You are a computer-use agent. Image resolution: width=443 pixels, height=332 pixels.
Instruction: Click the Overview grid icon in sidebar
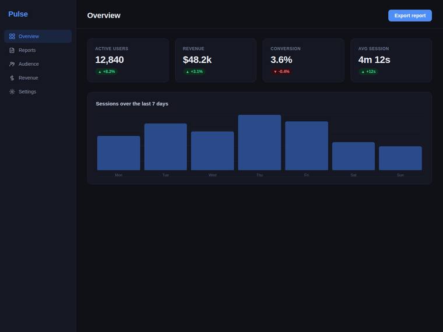pyautogui.click(x=12, y=37)
